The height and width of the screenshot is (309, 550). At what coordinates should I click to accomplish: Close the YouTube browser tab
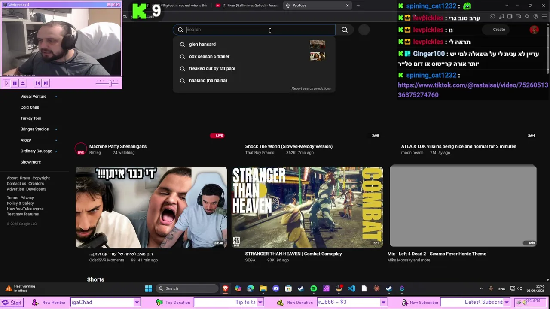347,6
